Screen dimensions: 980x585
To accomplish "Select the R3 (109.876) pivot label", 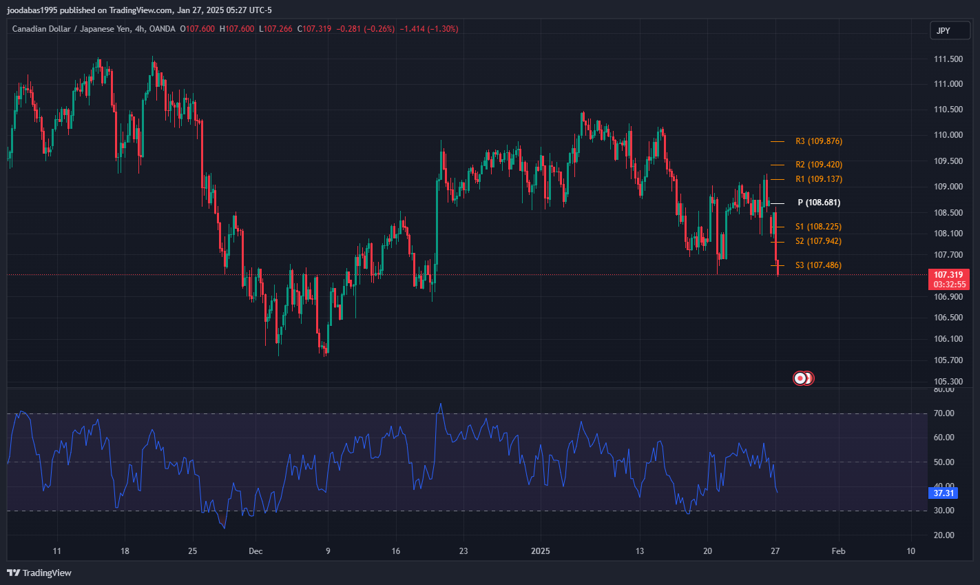I will coord(818,141).
